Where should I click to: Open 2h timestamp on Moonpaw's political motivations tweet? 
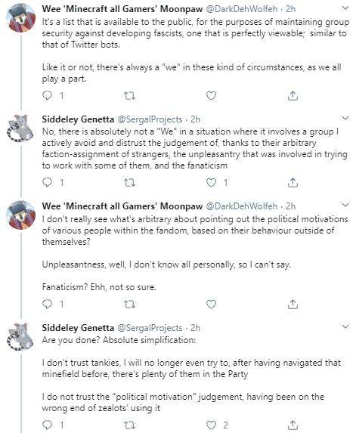290,206
